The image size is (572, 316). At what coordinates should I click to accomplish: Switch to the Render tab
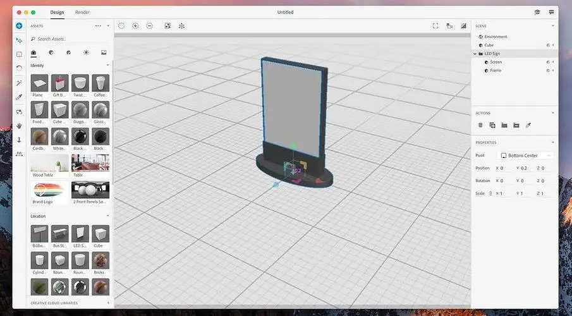[x=82, y=12]
